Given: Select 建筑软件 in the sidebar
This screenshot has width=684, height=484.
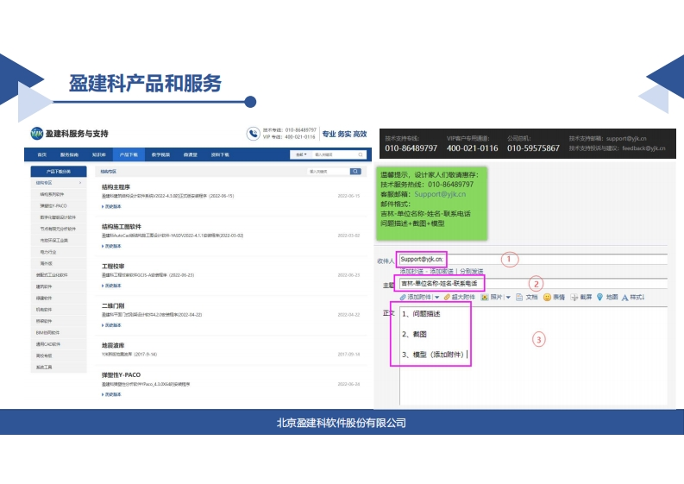Looking at the screenshot, I should coord(44,286).
